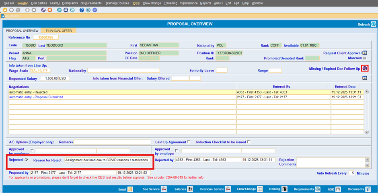
Task: Open the Crew Change icon
Action: coord(260,189)
